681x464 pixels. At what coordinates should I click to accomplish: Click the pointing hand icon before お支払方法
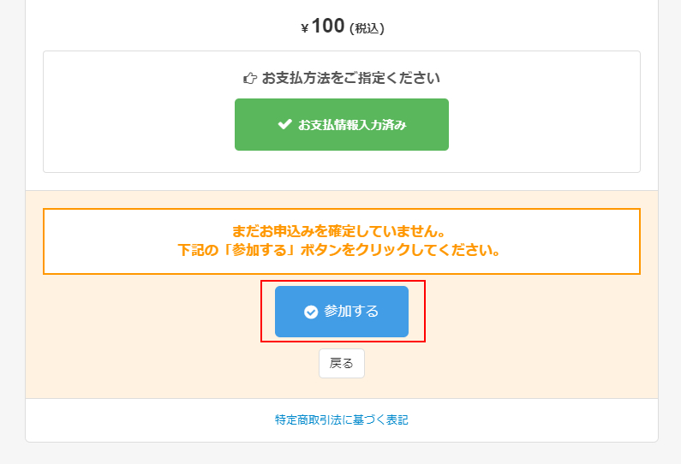pyautogui.click(x=250, y=79)
